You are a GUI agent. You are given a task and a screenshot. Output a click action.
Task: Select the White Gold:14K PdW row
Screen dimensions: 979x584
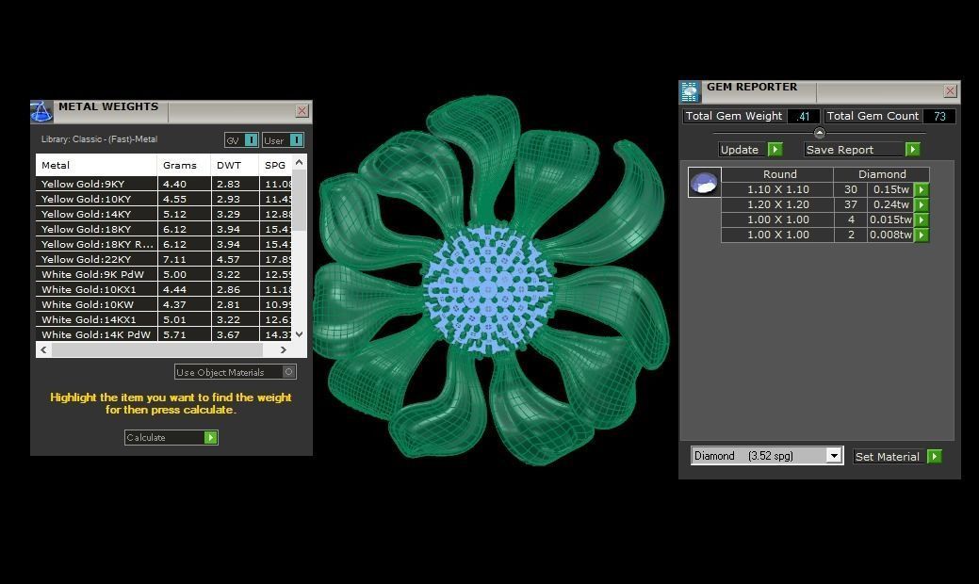(164, 333)
